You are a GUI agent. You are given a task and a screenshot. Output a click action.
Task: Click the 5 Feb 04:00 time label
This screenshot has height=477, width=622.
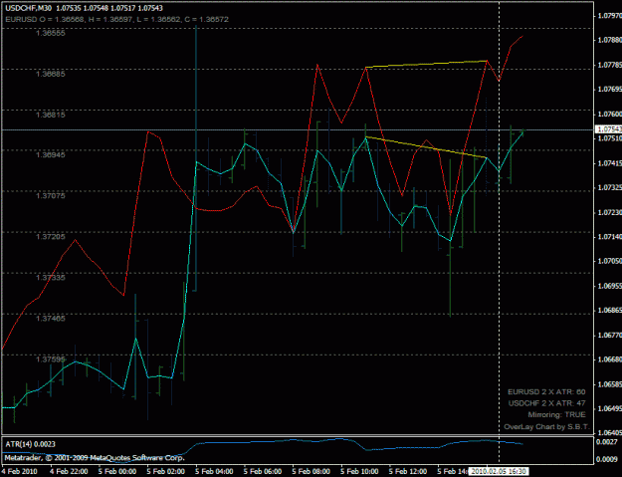tap(214, 471)
